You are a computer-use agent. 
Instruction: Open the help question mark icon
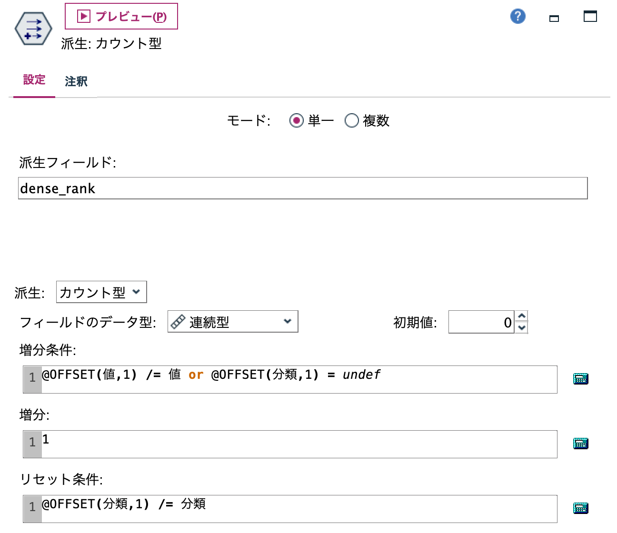point(517,16)
